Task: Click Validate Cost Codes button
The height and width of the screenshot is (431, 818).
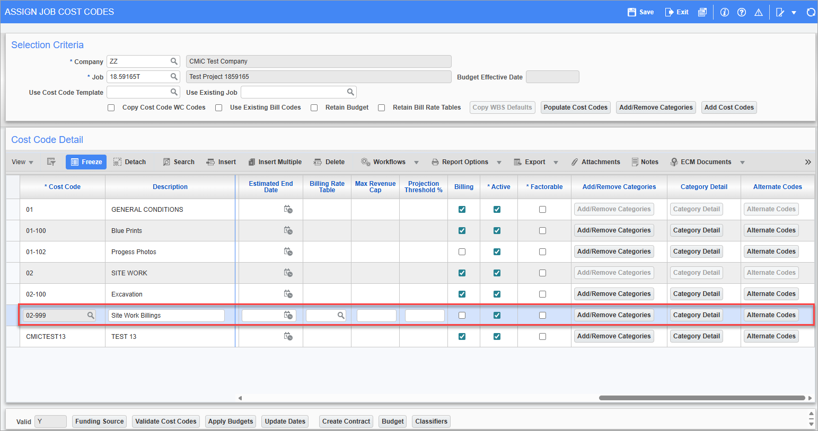Action: coord(166,421)
